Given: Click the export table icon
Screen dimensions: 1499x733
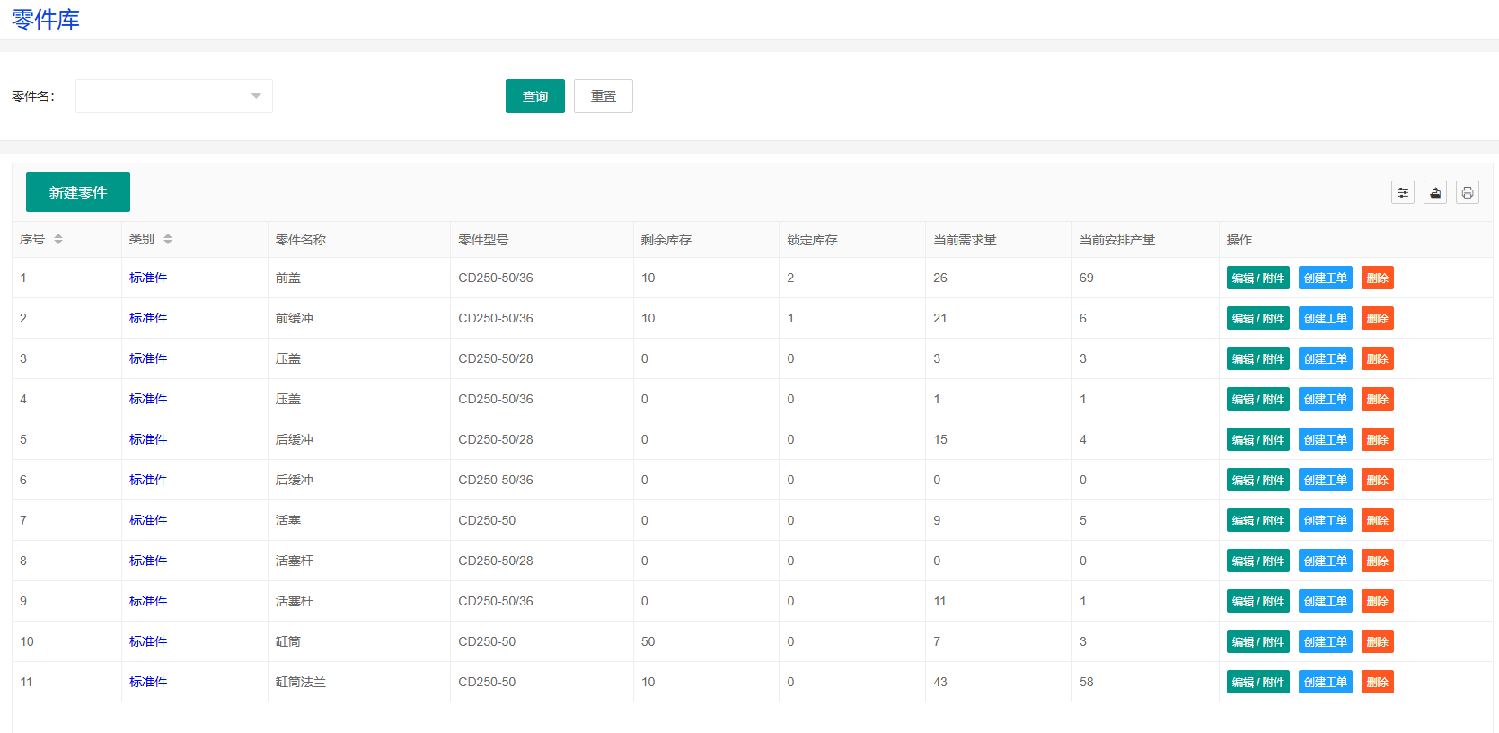Looking at the screenshot, I should (x=1434, y=192).
